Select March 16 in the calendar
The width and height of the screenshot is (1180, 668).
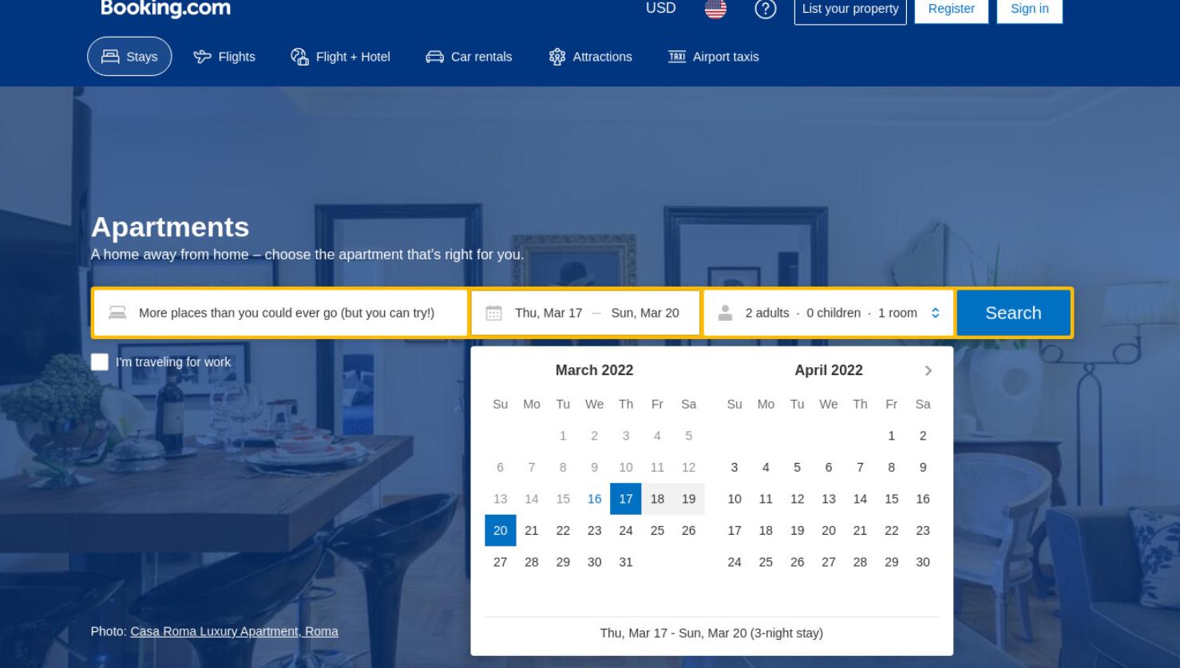(x=594, y=499)
